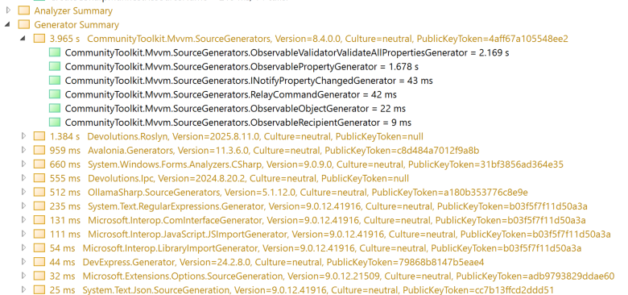This screenshot has height=295, width=628.
Task: Expand the OllamaSharp.SourceGenerators entry
Action: (23, 192)
